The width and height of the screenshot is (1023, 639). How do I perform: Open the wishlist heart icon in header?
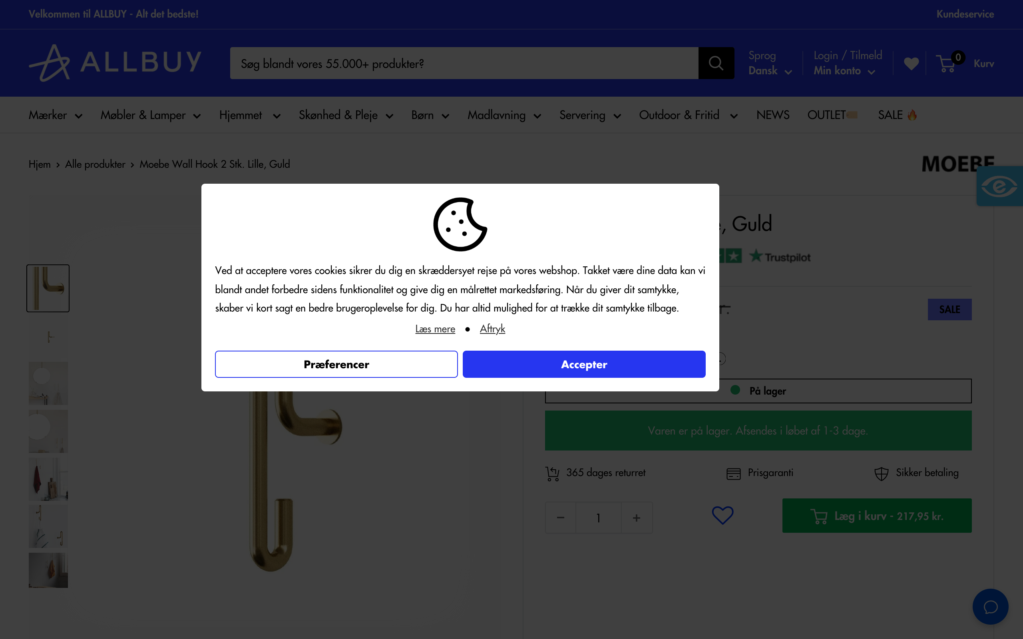[911, 63]
